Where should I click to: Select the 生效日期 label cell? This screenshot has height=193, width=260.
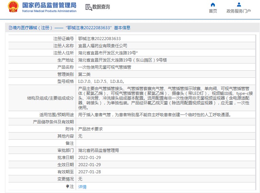pyautogui.click(x=66, y=164)
